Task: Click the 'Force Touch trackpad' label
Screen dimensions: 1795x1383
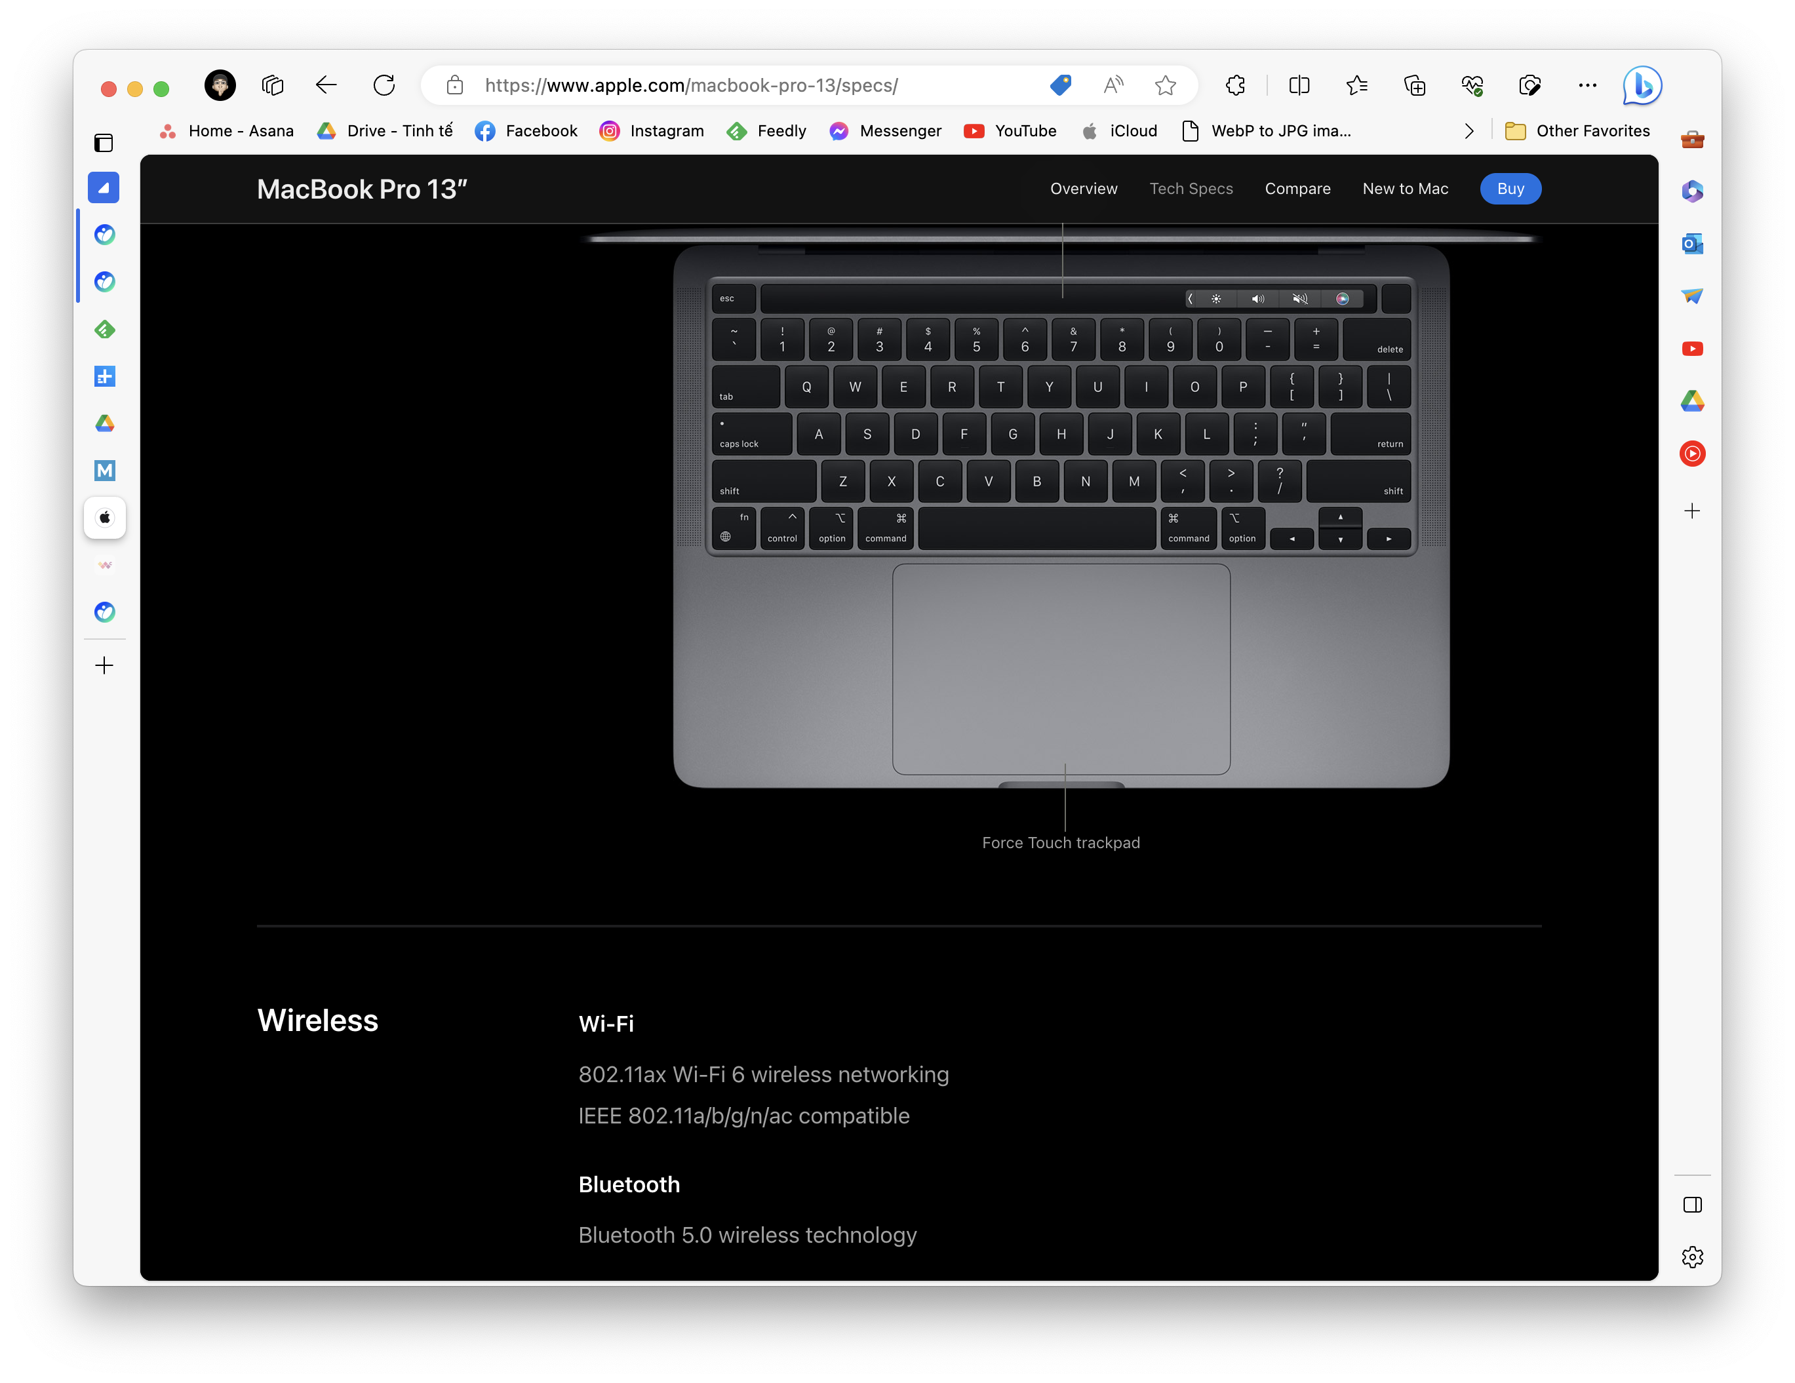Action: (x=1060, y=842)
